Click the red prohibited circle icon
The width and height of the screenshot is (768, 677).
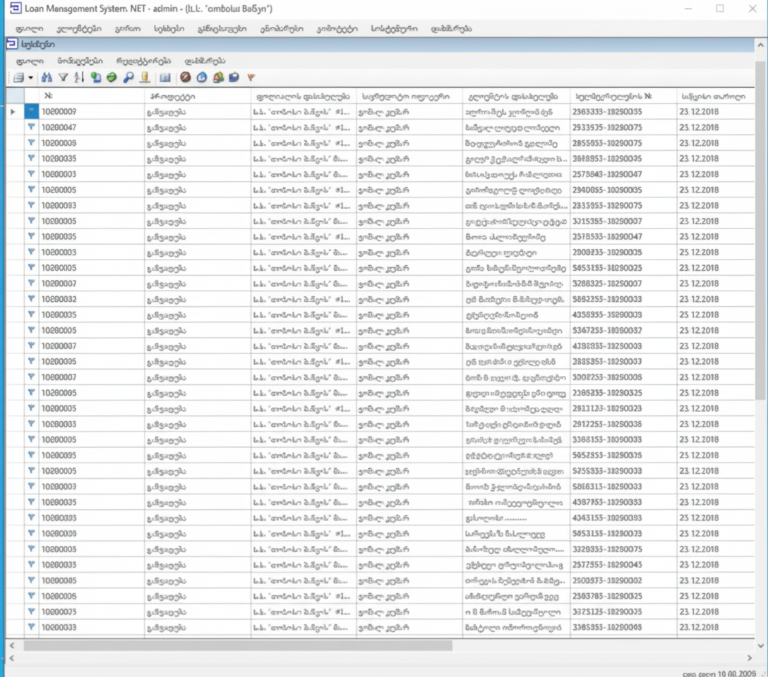(x=185, y=78)
